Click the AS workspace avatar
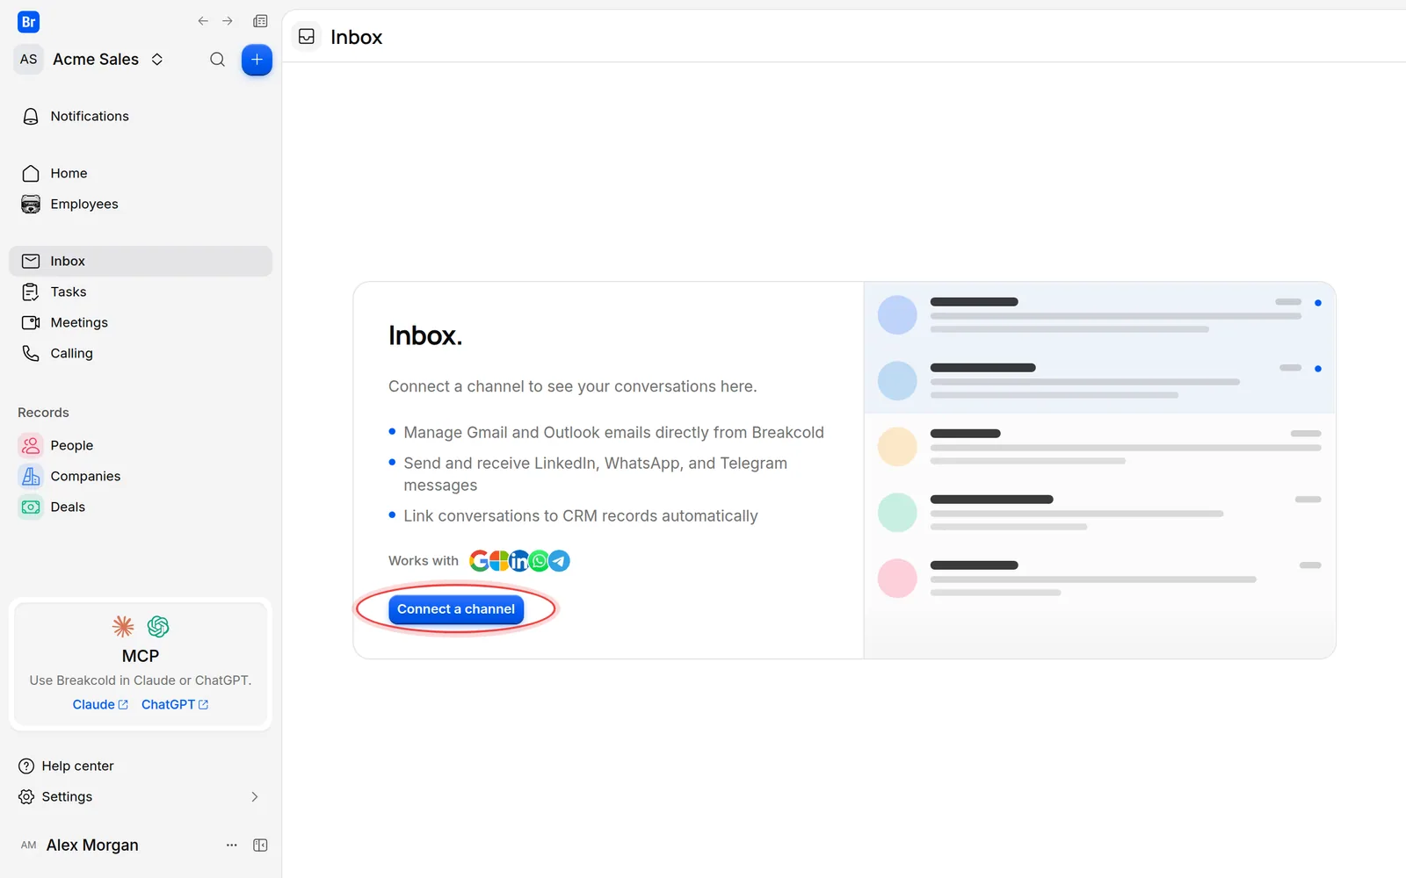This screenshot has height=878, width=1406. coord(29,59)
